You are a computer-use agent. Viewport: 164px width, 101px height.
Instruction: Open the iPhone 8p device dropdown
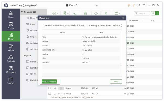[x=82, y=5]
